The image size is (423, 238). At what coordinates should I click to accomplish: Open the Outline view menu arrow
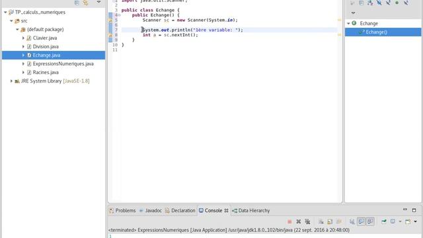click(353, 13)
